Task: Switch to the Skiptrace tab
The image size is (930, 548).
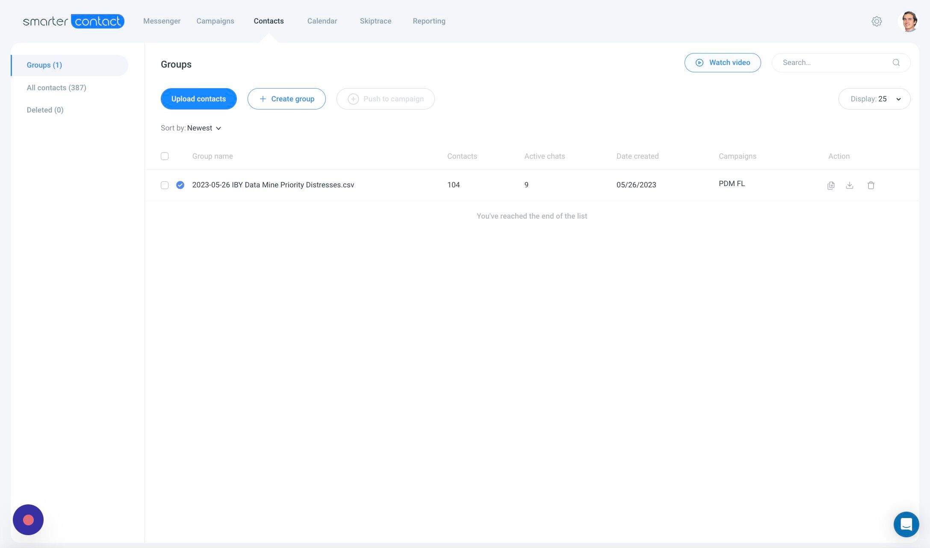Action: (x=375, y=21)
